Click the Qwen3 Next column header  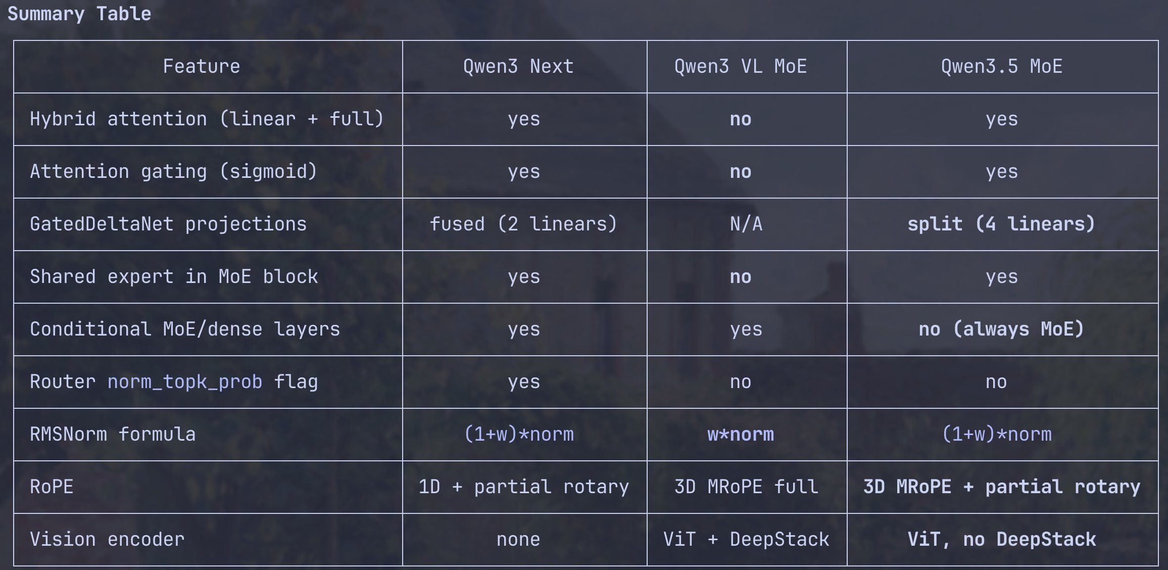518,66
